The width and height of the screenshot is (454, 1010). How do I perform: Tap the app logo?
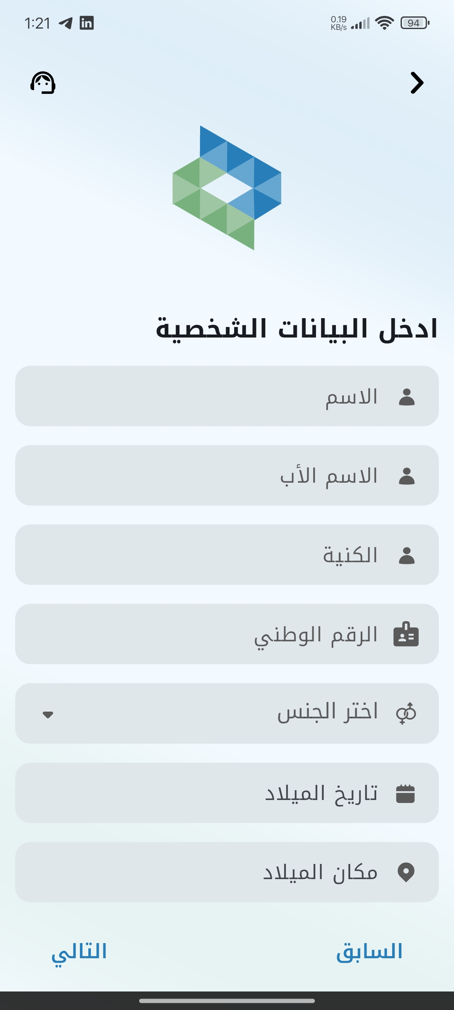click(x=227, y=188)
